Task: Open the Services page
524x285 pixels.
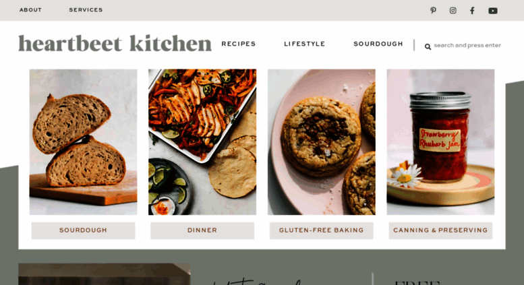Action: (x=86, y=10)
